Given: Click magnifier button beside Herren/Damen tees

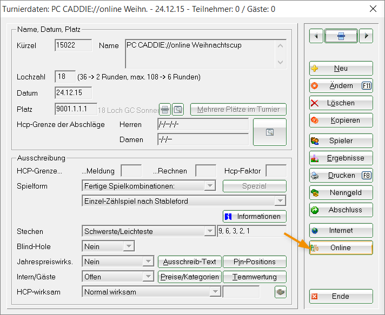Looking at the screenshot, I should click(270, 132).
